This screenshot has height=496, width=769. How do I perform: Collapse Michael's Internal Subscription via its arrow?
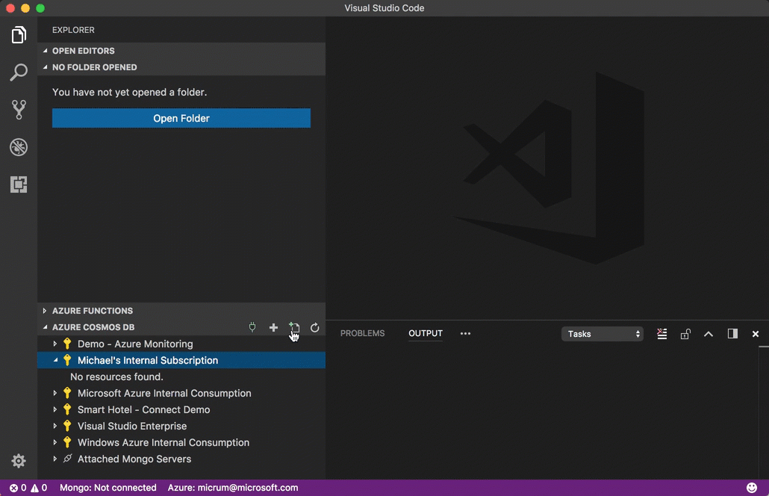point(55,361)
